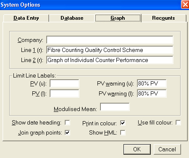Tick the Show HML checkbox
189x158 pixels.
pyautogui.click(x=123, y=132)
